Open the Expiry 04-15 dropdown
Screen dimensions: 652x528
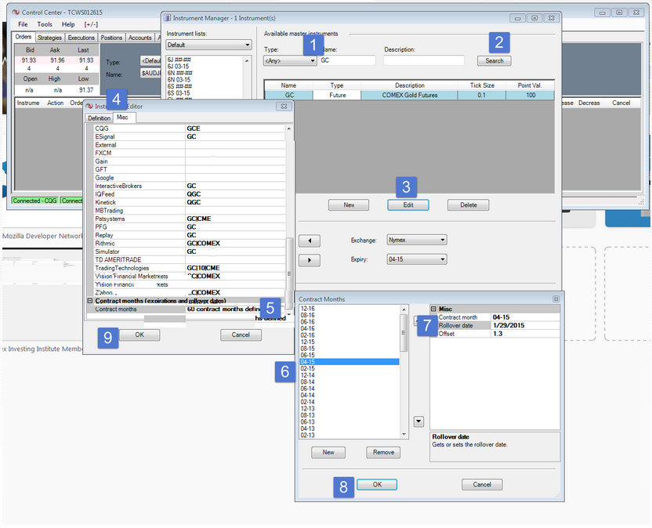pos(417,259)
